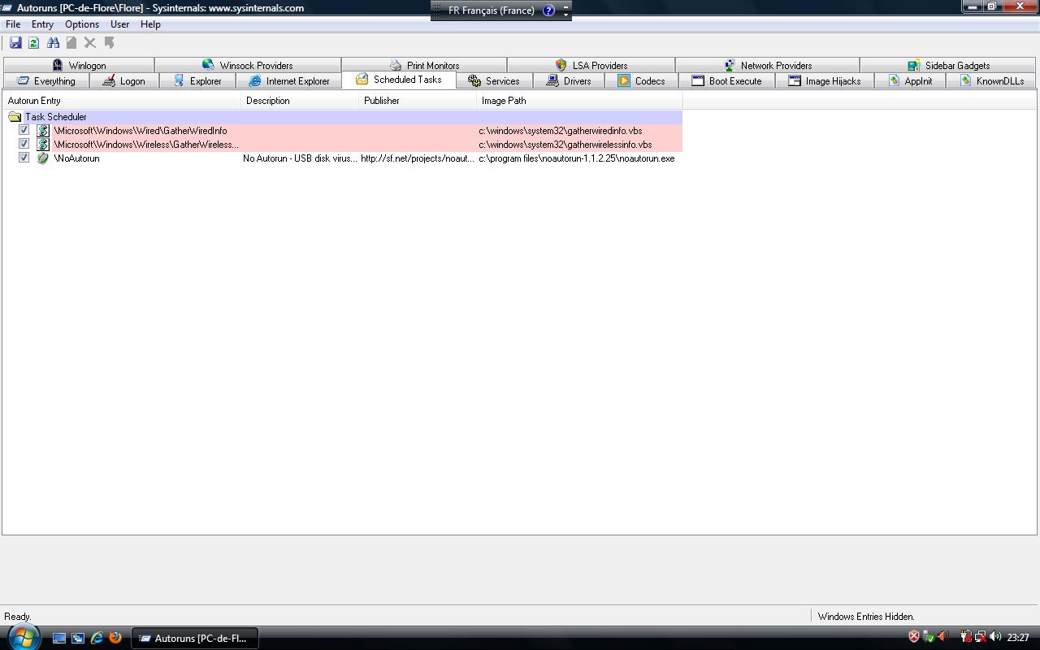Click the taskbar clock showing 23:27
The height and width of the screenshot is (650, 1040).
[1018, 638]
